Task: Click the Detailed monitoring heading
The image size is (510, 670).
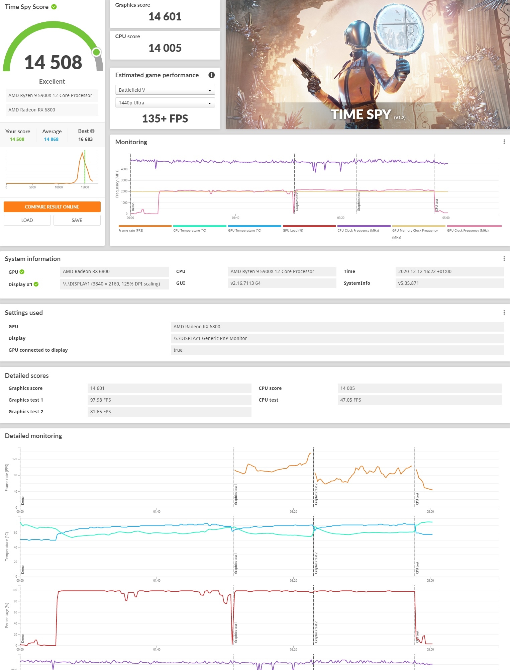Action: click(x=33, y=436)
